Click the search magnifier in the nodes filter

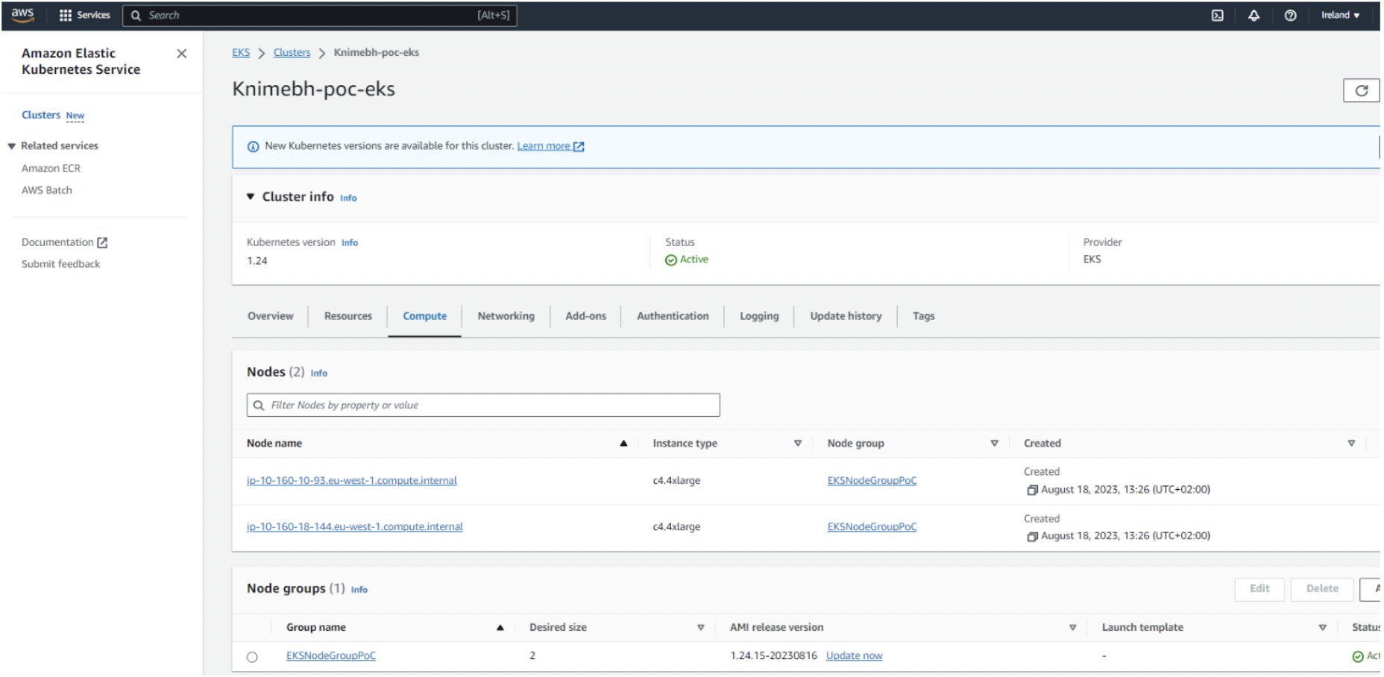(259, 406)
